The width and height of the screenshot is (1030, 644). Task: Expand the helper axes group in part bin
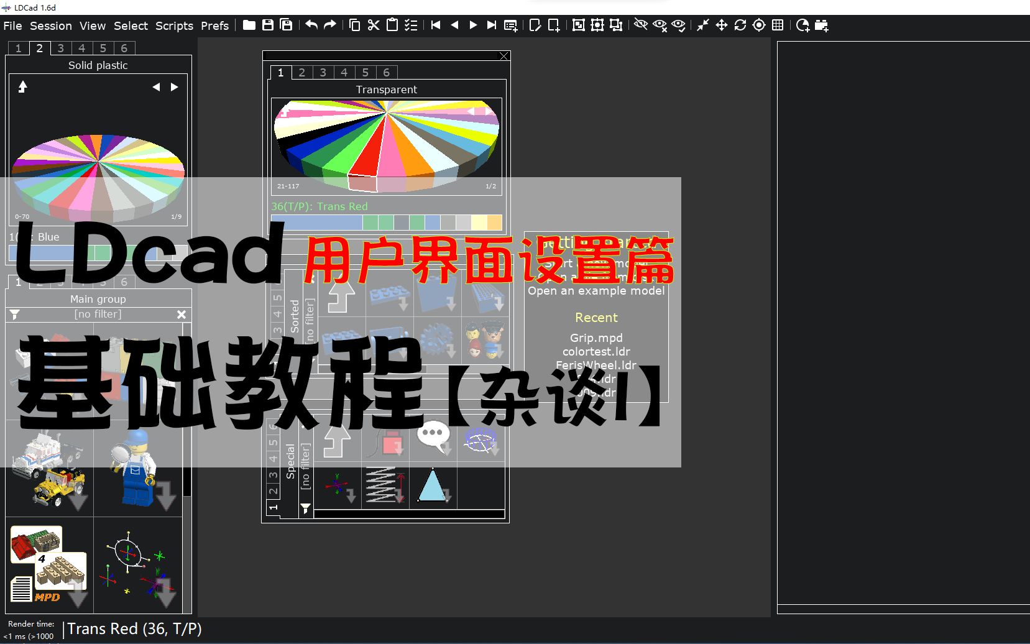point(138,565)
